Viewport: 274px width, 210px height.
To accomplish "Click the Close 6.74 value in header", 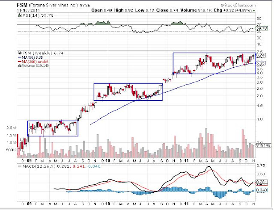I will (167, 10).
